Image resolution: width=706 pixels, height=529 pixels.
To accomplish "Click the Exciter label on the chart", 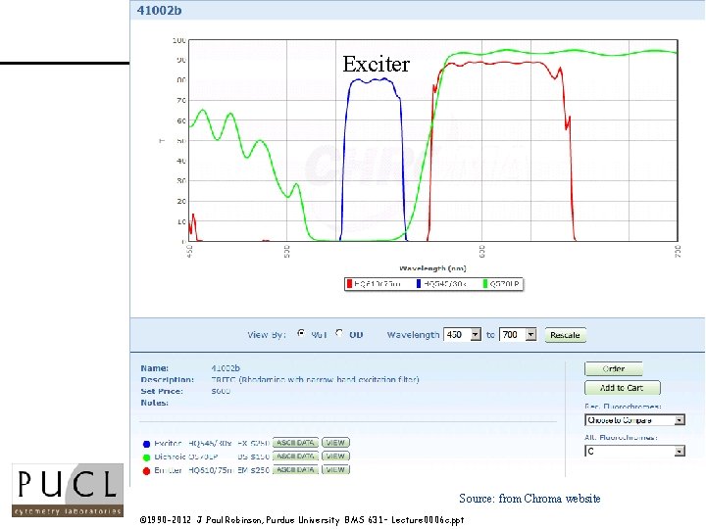I will [376, 64].
